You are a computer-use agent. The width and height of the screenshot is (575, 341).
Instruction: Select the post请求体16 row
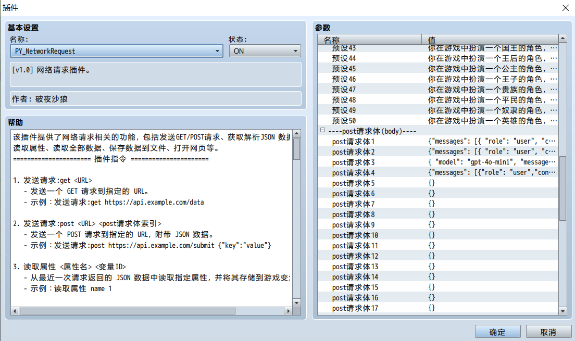coord(438,298)
